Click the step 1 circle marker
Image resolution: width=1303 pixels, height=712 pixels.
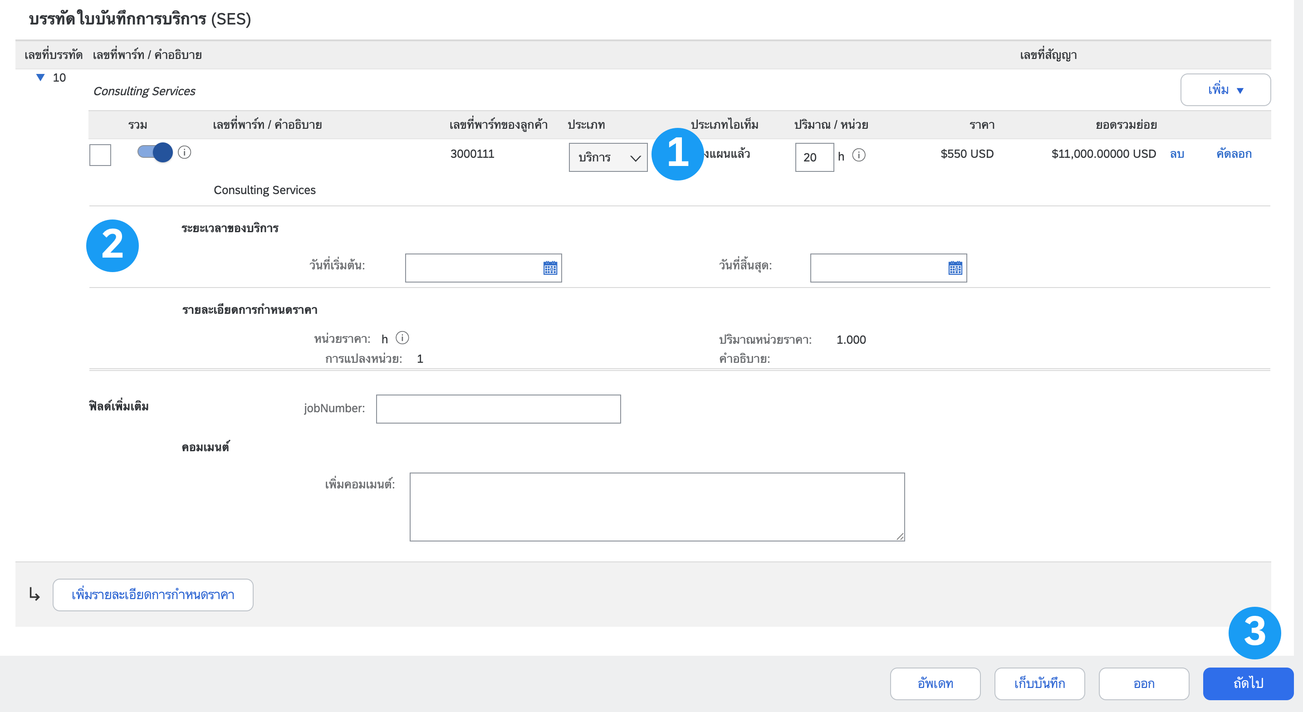coord(677,154)
